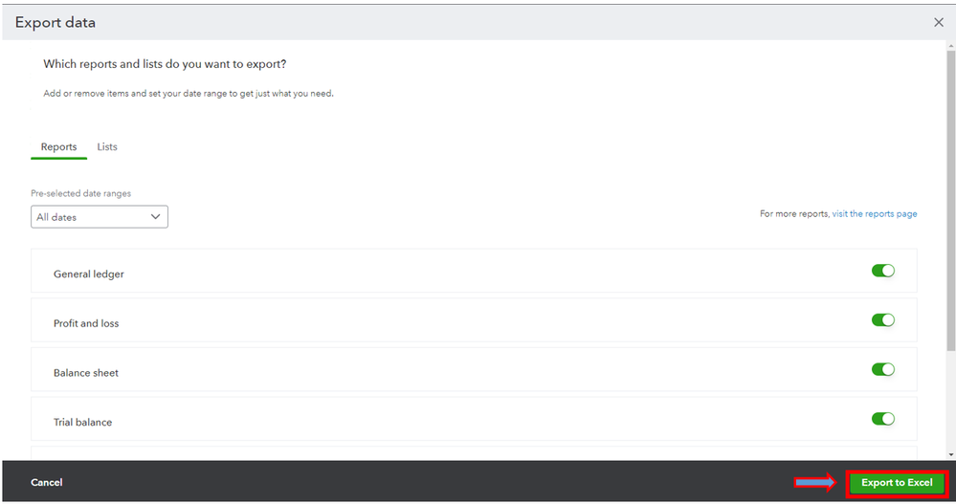Select the 'General ledger' row label
The height and width of the screenshot is (504, 956).
88,274
